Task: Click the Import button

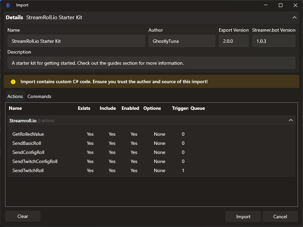Action: pos(243,217)
